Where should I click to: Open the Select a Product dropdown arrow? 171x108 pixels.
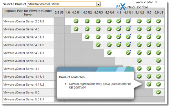99,4
